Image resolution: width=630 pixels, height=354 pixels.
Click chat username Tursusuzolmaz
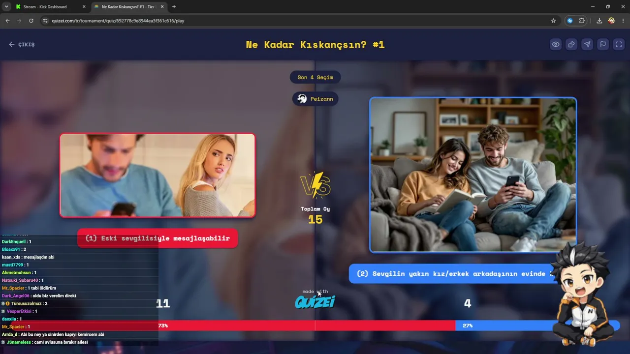pyautogui.click(x=27, y=303)
